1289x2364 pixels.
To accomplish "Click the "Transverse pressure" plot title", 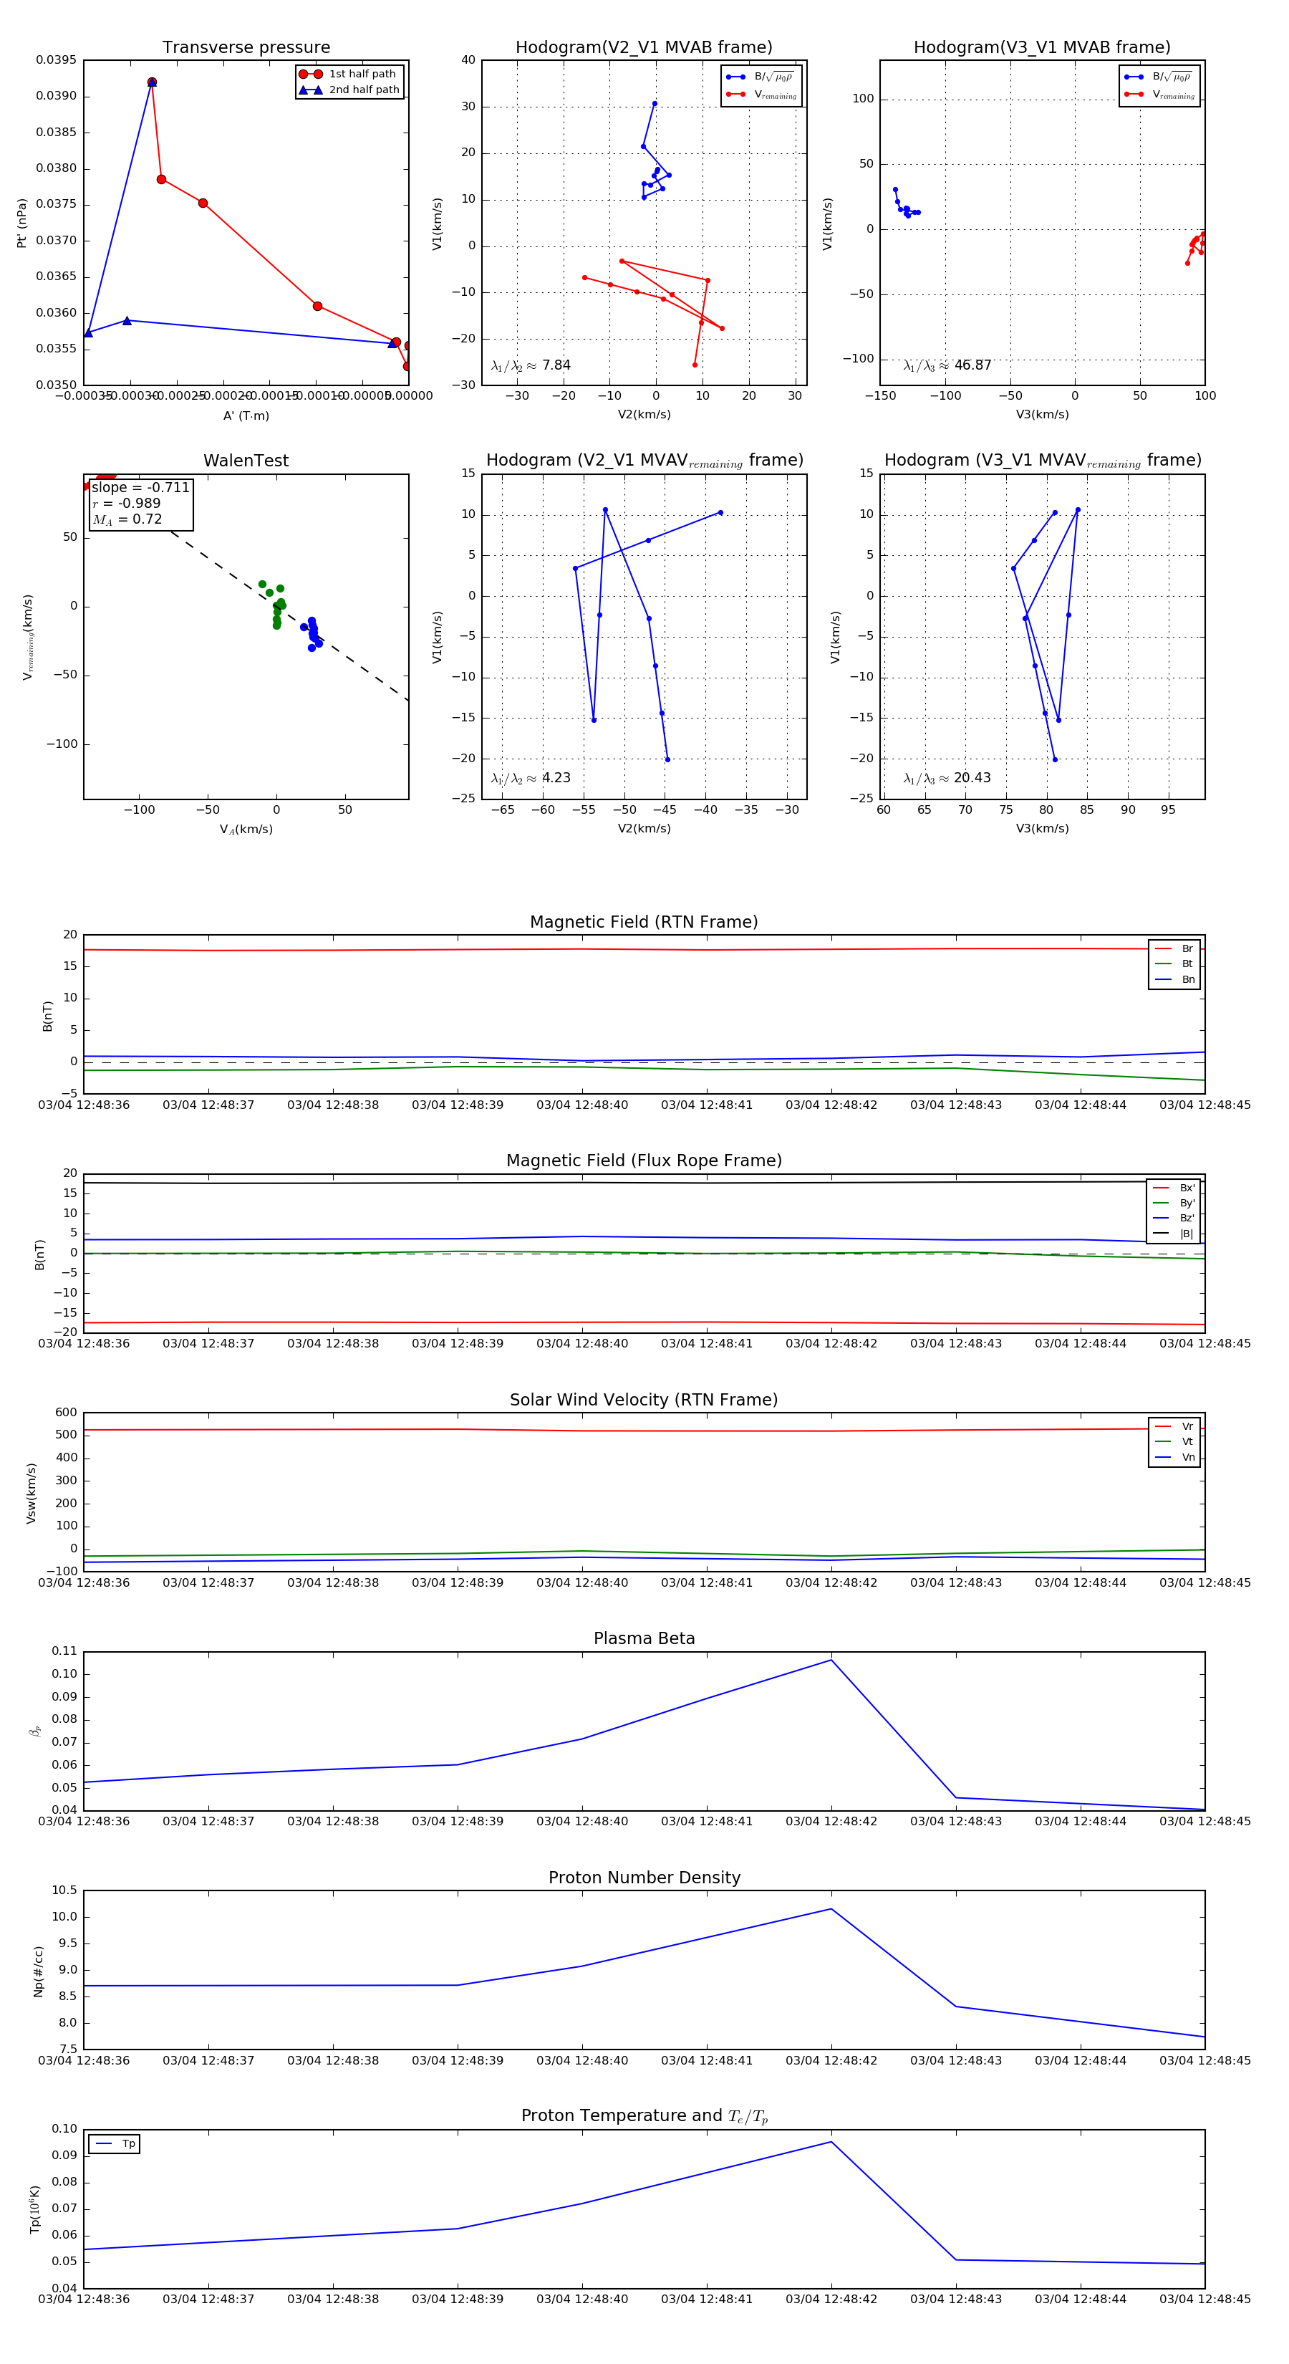I will click(246, 48).
